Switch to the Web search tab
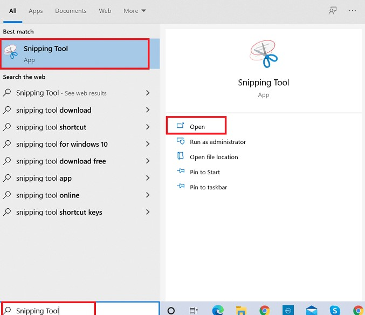The height and width of the screenshot is (315, 365). click(105, 11)
